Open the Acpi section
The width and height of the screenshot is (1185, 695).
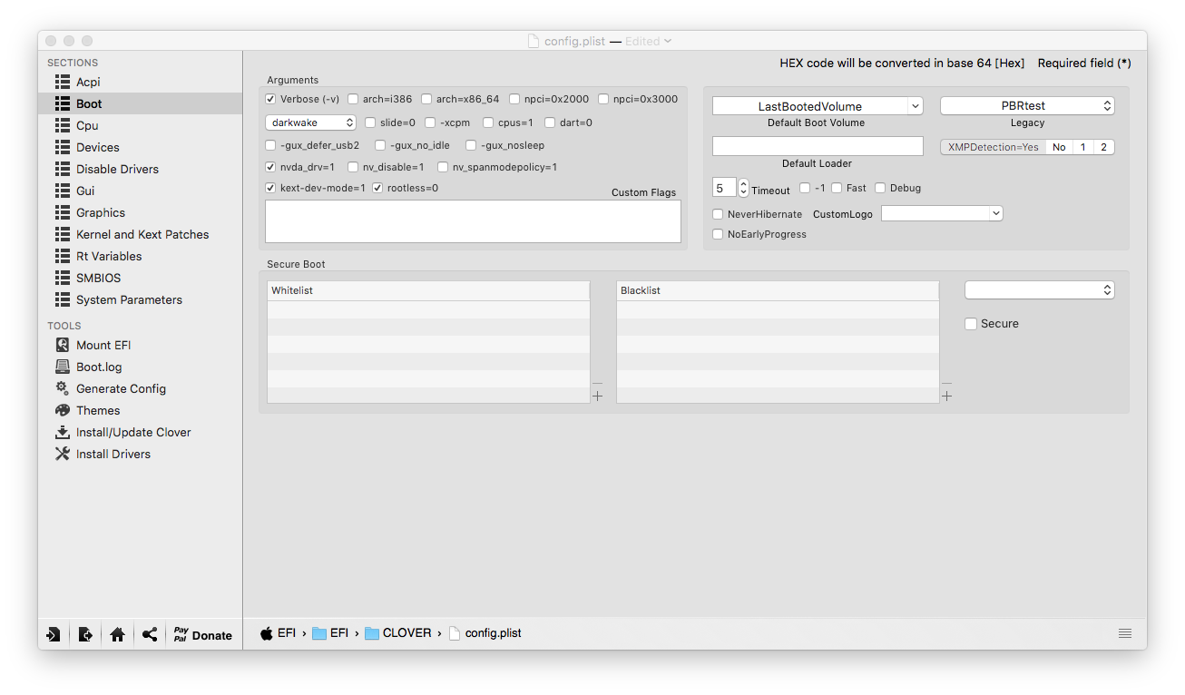click(140, 82)
